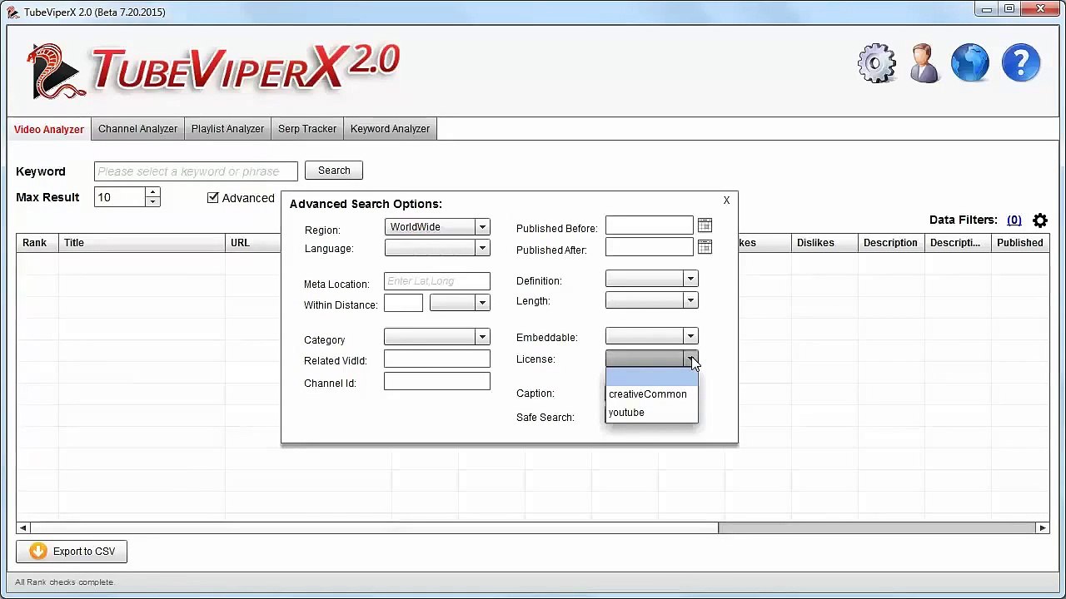Screen dimensions: 1066x599
Task: Open Published After calendar picker
Action: tap(705, 247)
